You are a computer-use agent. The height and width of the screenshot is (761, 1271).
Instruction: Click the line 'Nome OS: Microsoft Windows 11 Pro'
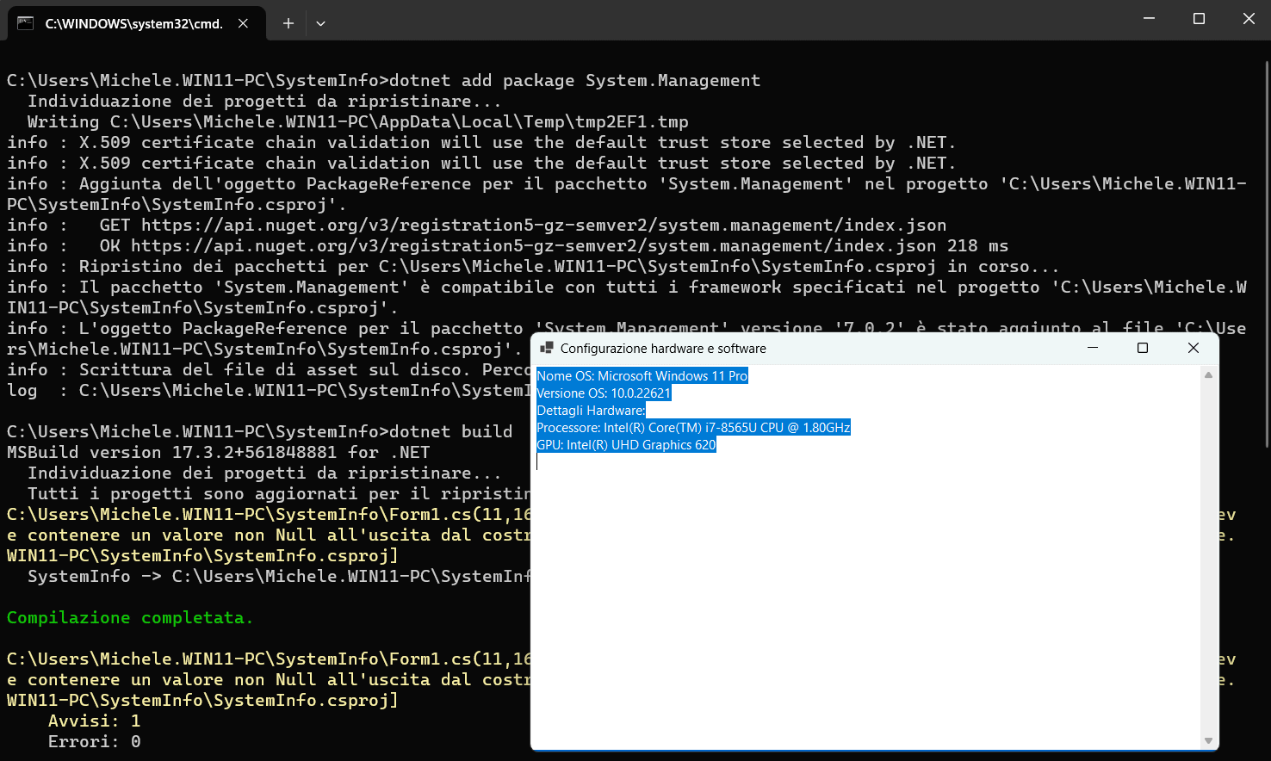point(642,376)
